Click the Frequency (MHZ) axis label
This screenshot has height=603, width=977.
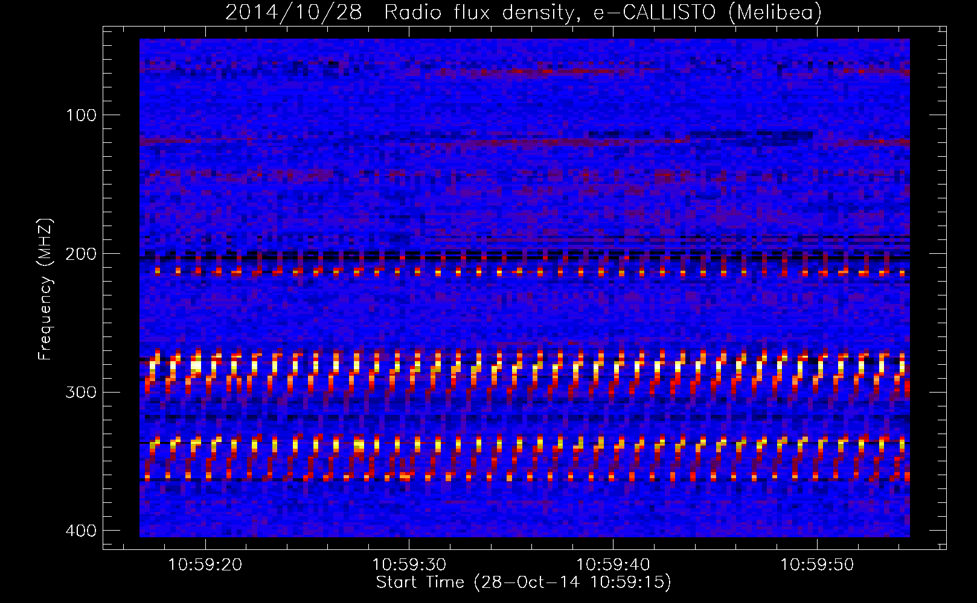[x=46, y=289]
